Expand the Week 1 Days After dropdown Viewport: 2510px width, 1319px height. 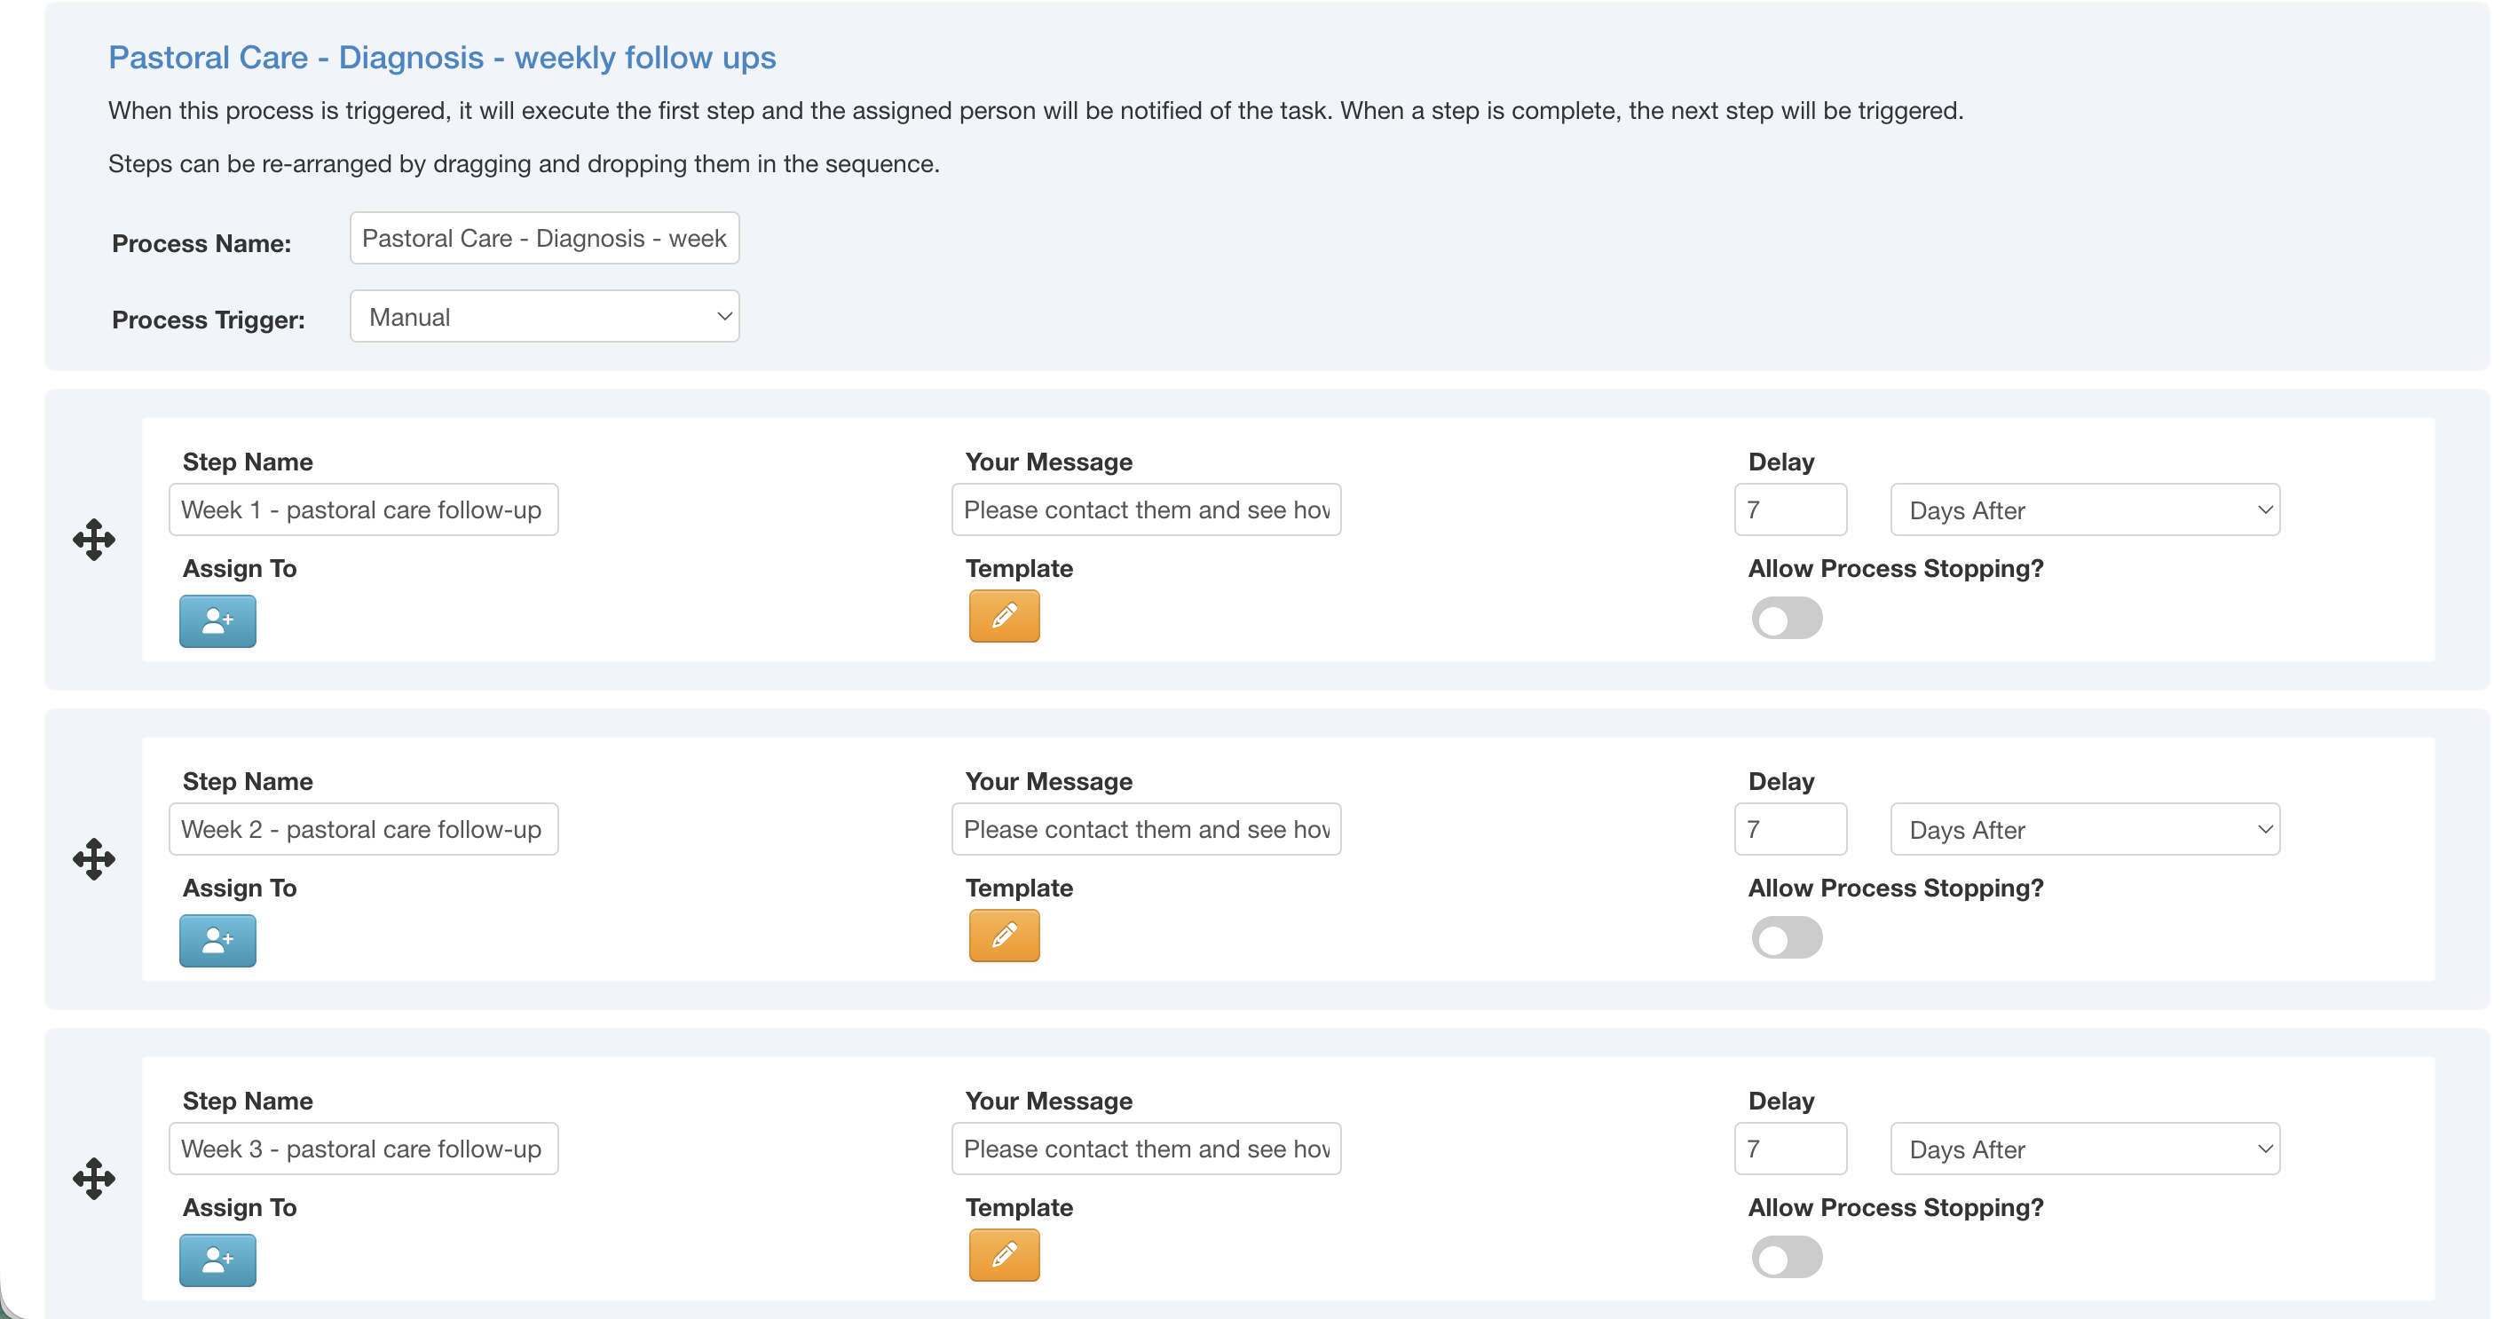2084,509
